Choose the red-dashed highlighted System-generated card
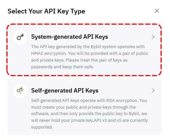This screenshot has width=170, height=140. coord(84,50)
